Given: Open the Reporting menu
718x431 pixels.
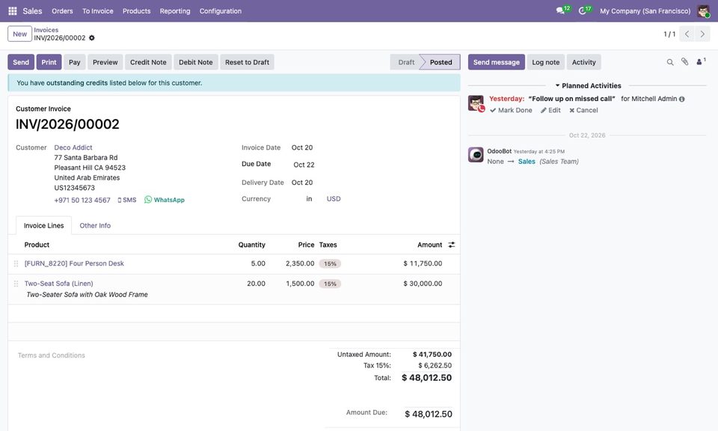Looking at the screenshot, I should click(175, 11).
